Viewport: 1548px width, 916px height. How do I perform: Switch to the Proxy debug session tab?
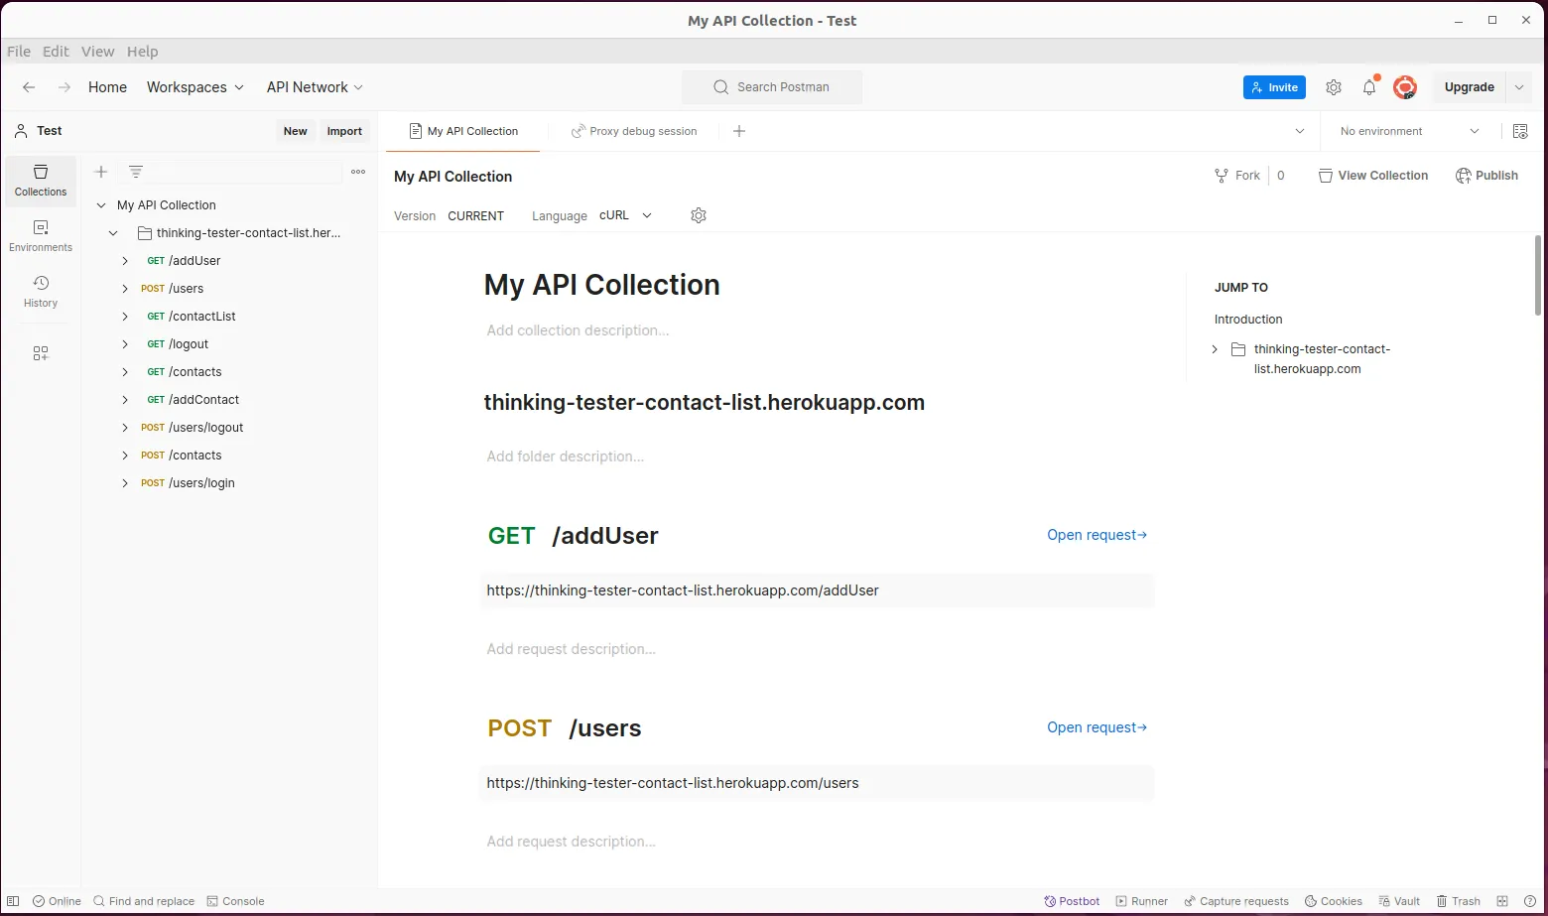[634, 131]
